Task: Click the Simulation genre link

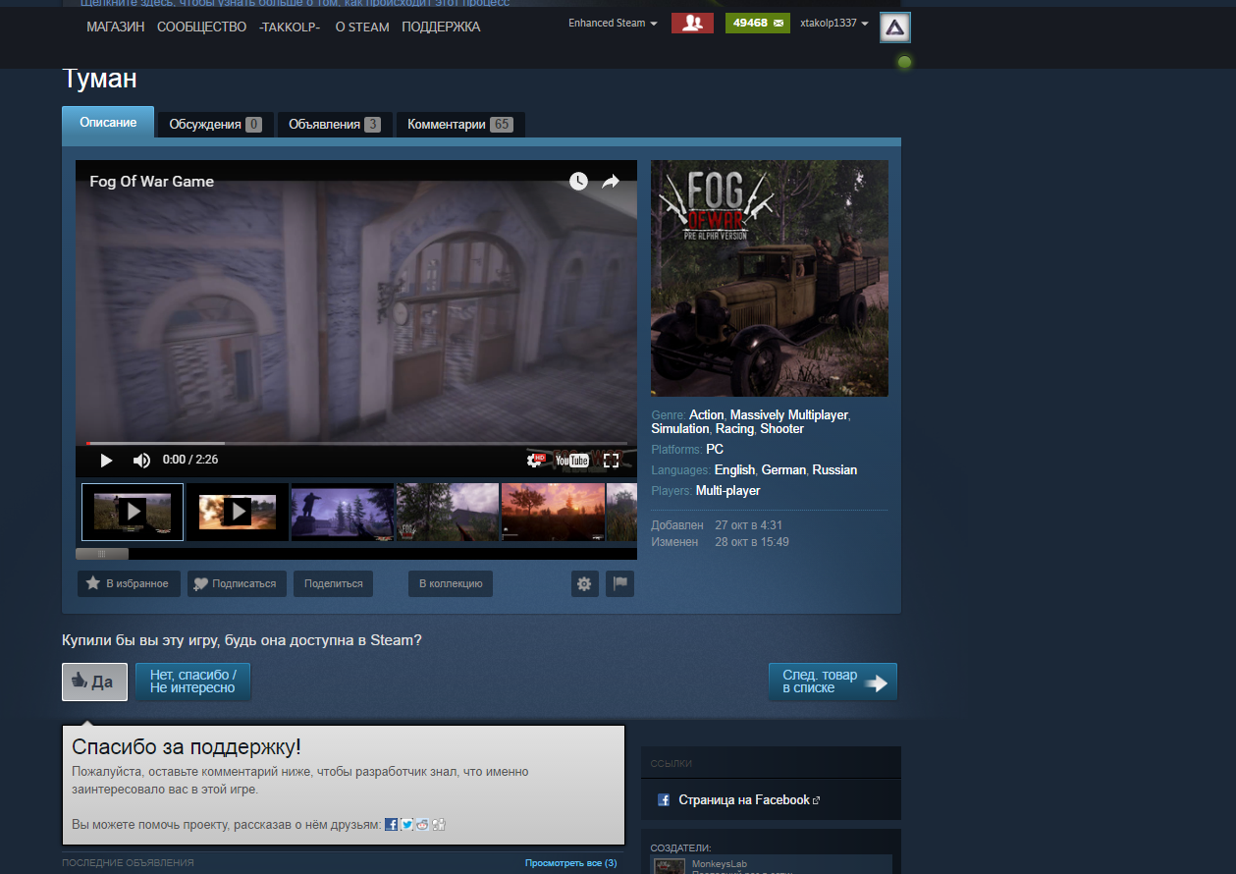Action: pyautogui.click(x=679, y=429)
